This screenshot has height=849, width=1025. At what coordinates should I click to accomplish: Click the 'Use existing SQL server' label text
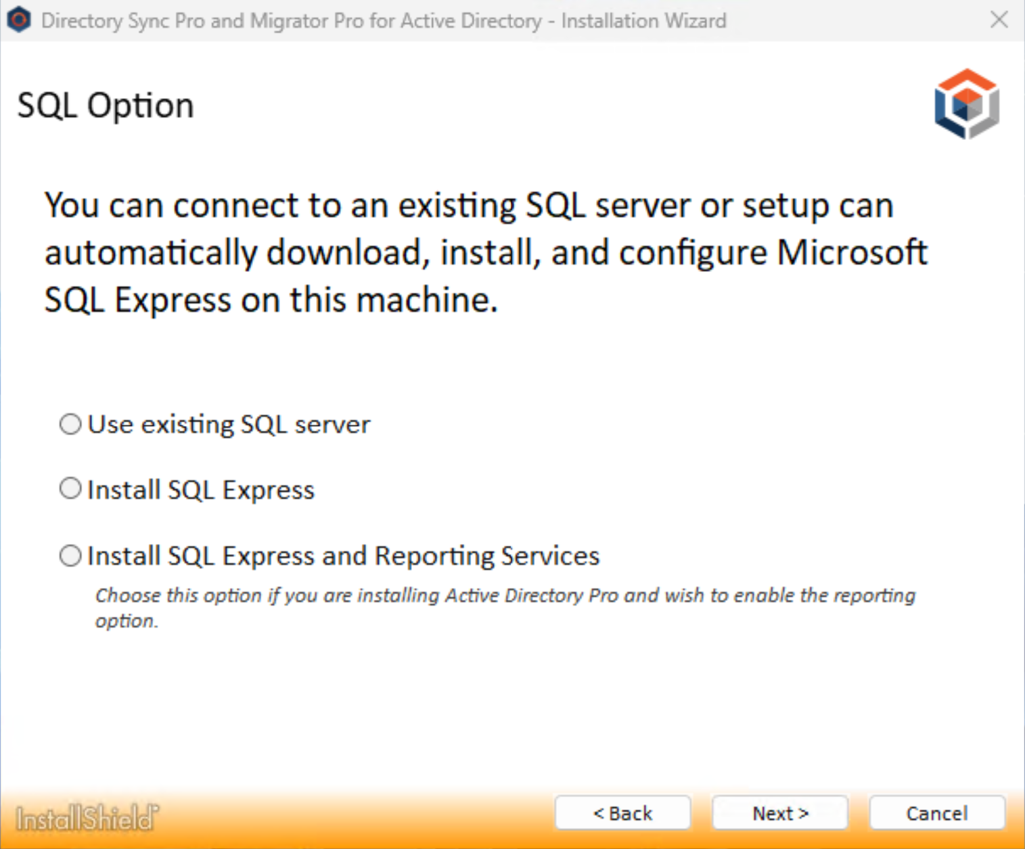(x=229, y=425)
